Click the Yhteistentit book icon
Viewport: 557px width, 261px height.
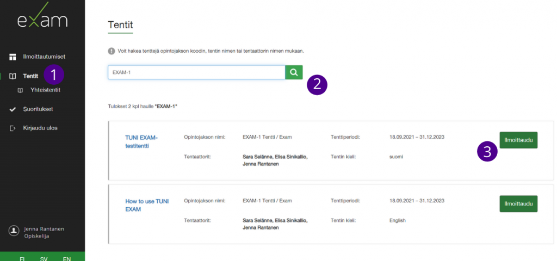[21, 90]
